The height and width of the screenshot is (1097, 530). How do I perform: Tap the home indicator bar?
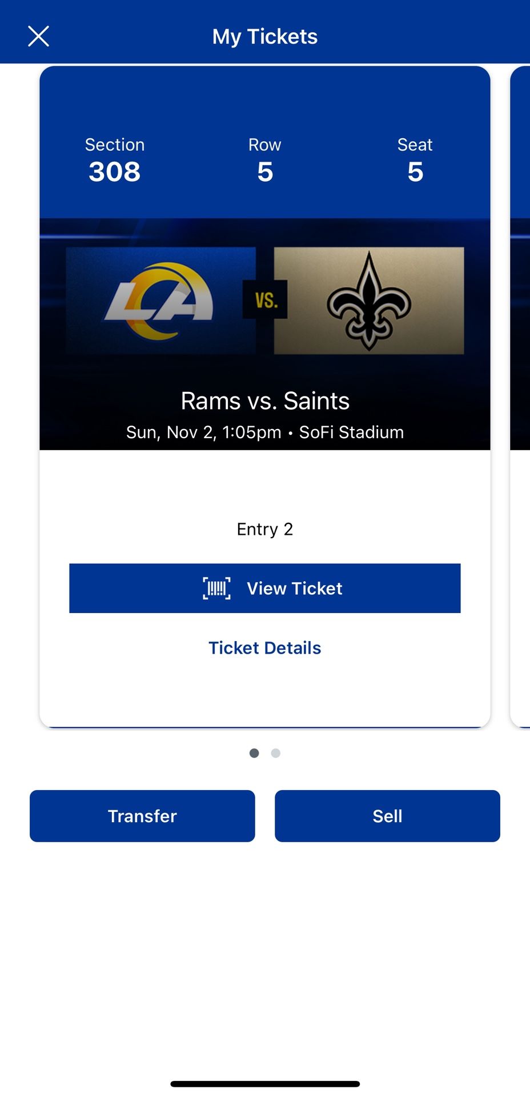(265, 1084)
